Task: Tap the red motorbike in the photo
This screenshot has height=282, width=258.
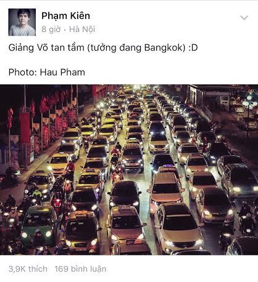Action: [x=57, y=203]
